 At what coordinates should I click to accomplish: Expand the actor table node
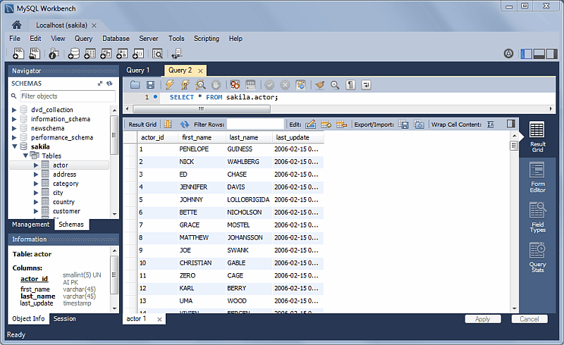tap(36, 165)
